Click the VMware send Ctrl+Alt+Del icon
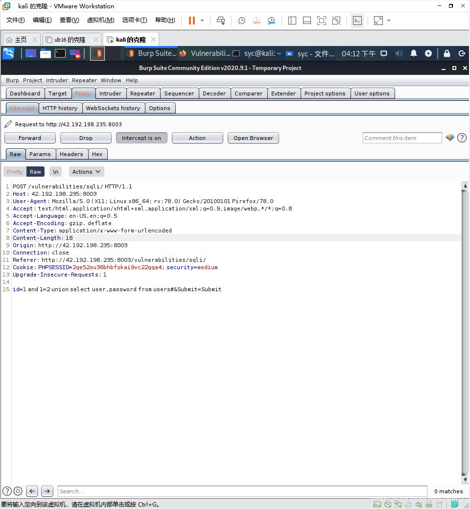 (221, 21)
